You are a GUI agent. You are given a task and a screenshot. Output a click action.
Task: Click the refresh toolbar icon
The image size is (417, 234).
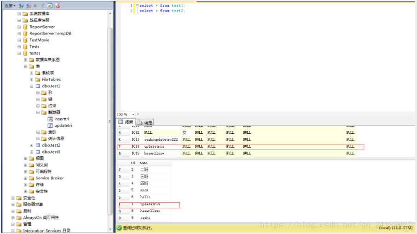coord(50,6)
